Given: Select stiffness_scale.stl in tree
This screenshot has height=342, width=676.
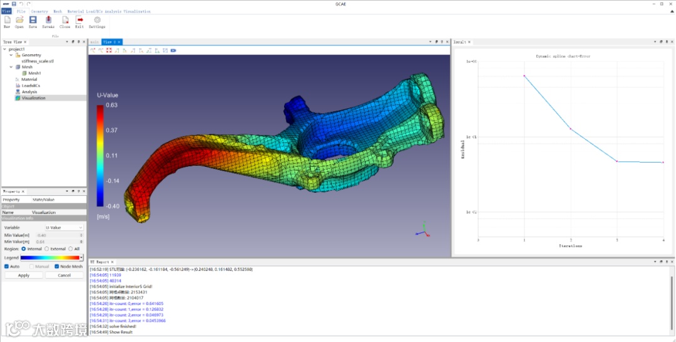Looking at the screenshot, I should click(38, 61).
